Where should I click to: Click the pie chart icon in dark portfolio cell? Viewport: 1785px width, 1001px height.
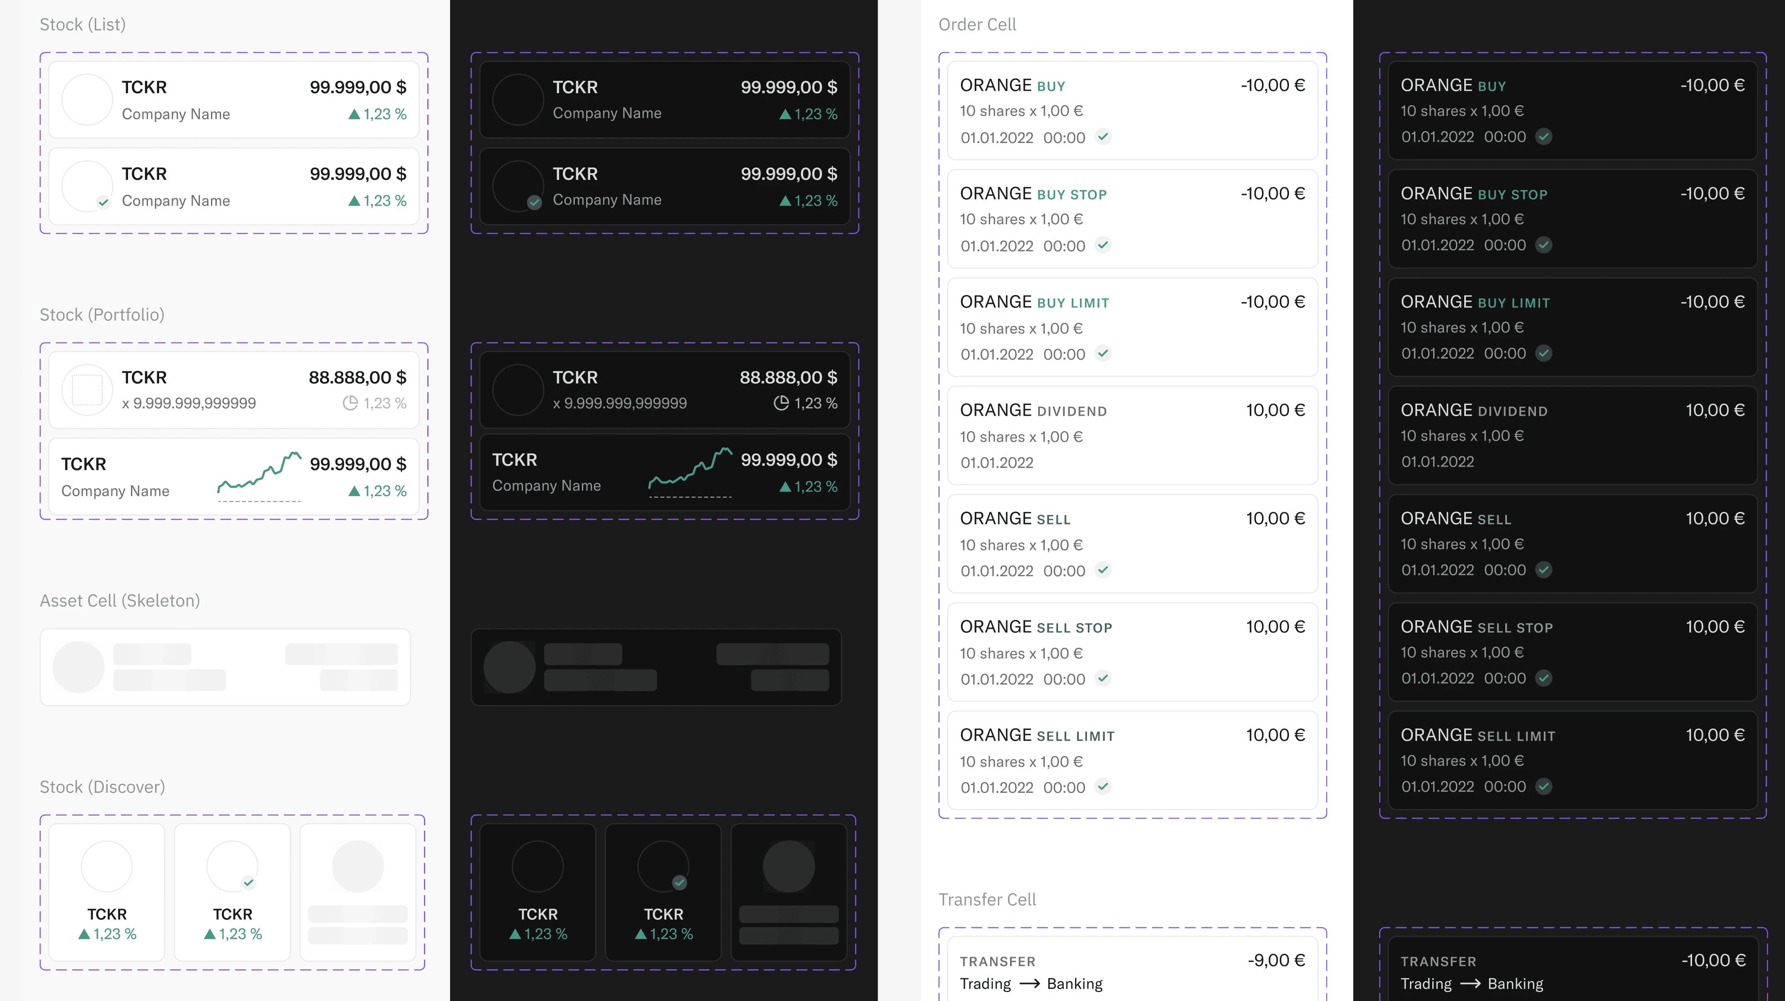tap(781, 403)
